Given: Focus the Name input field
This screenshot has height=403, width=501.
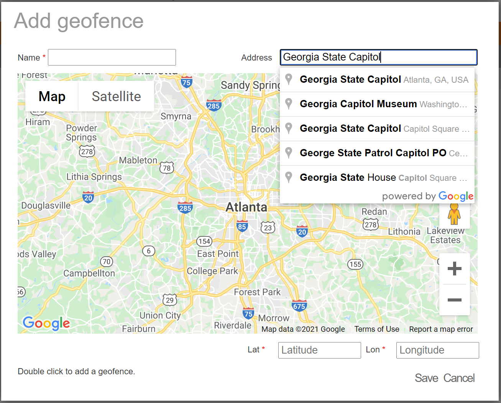Looking at the screenshot, I should click(112, 57).
